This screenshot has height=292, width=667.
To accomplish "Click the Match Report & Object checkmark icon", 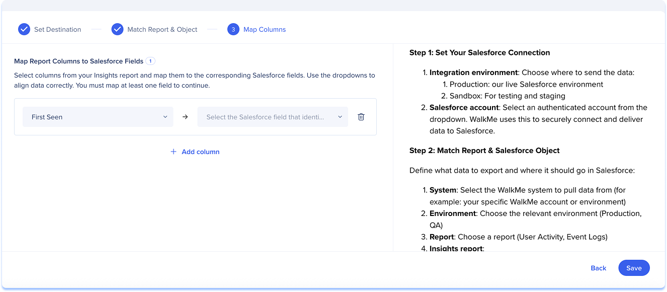I will pos(117,29).
